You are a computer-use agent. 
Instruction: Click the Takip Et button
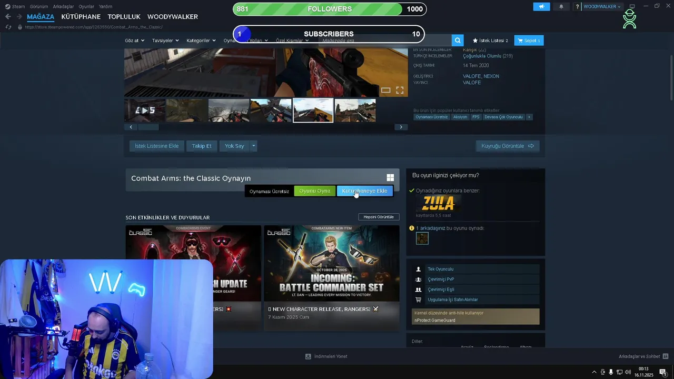(x=202, y=146)
